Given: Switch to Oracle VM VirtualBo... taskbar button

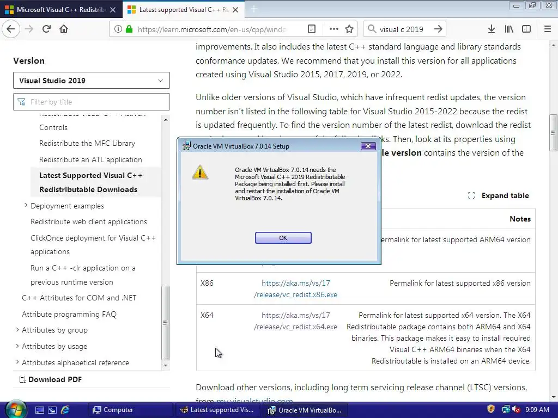Looking at the screenshot, I should click(x=305, y=410).
